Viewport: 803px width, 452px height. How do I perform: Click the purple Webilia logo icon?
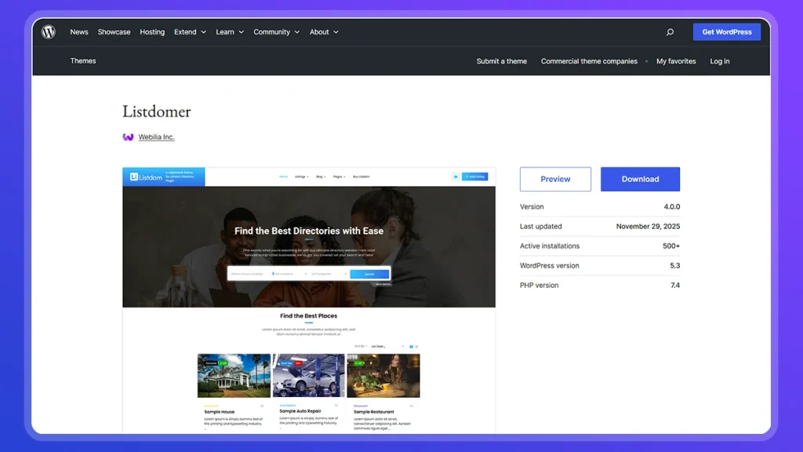click(128, 137)
